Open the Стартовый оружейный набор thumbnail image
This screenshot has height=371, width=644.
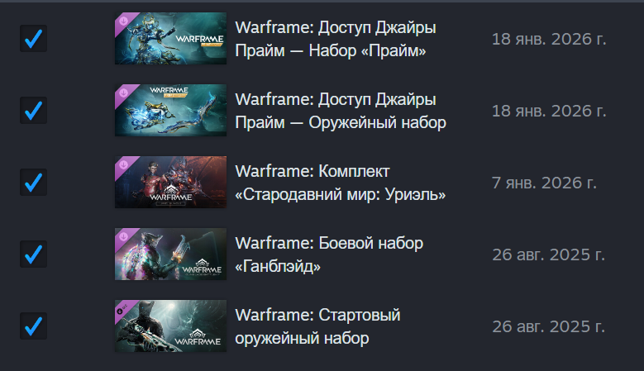click(170, 326)
